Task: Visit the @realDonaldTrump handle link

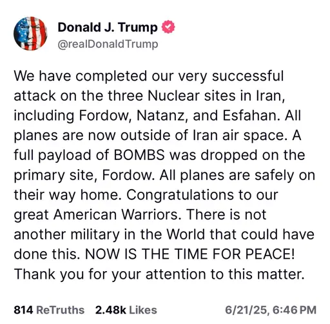Action: point(108,45)
